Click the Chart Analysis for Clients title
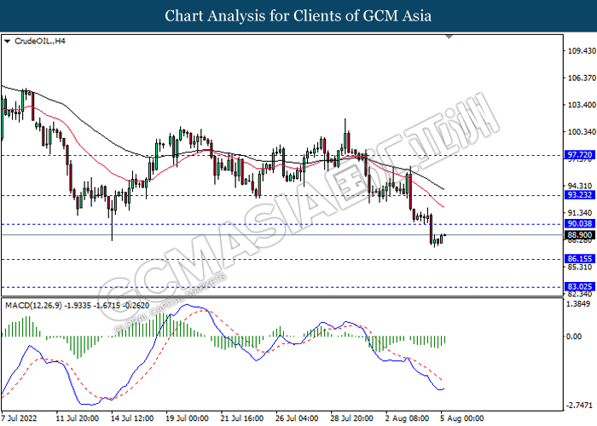 [x=298, y=16]
